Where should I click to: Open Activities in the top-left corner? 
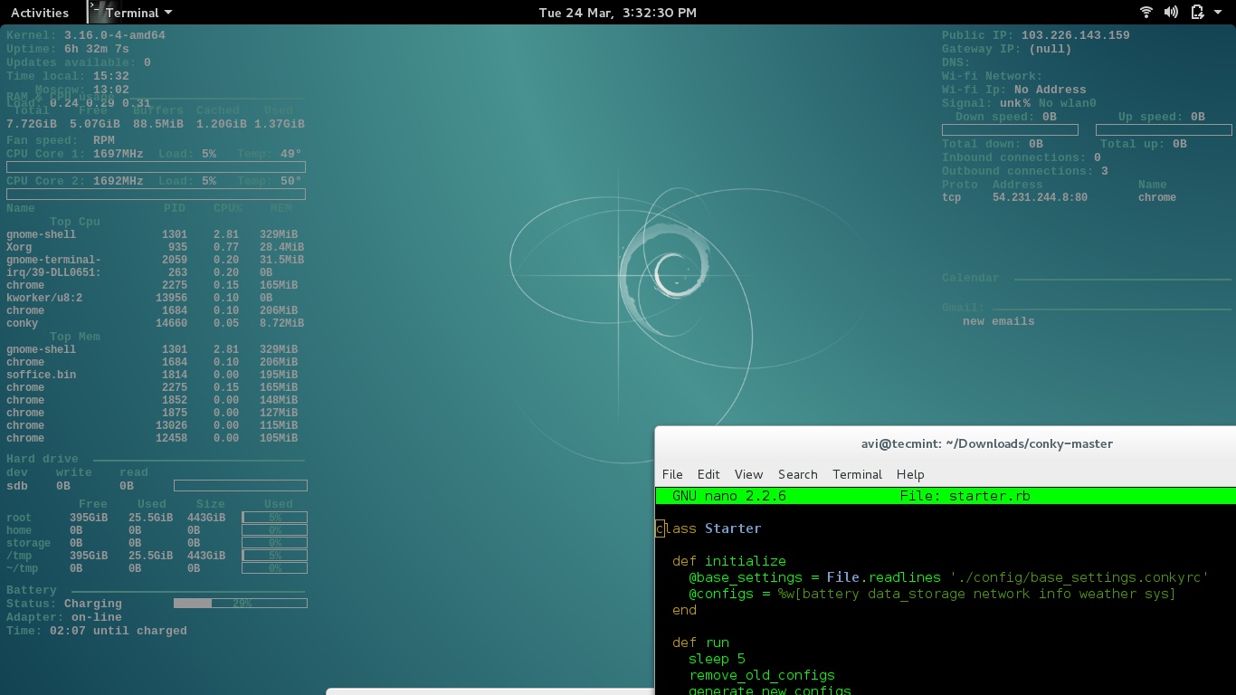point(40,12)
